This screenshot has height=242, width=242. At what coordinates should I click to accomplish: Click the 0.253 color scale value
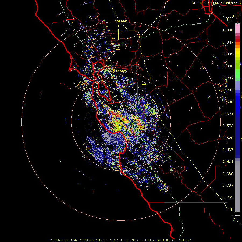point(228,197)
